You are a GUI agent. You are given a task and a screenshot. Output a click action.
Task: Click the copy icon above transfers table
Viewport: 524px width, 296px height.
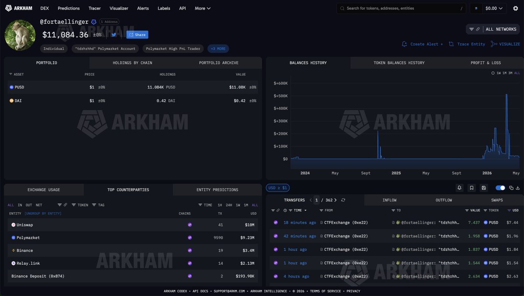click(x=511, y=188)
